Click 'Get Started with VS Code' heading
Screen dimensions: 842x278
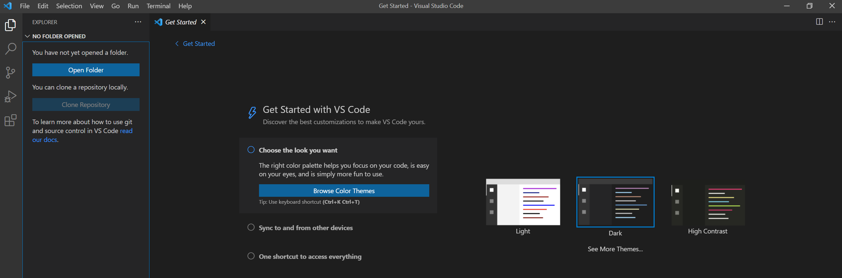coord(316,110)
